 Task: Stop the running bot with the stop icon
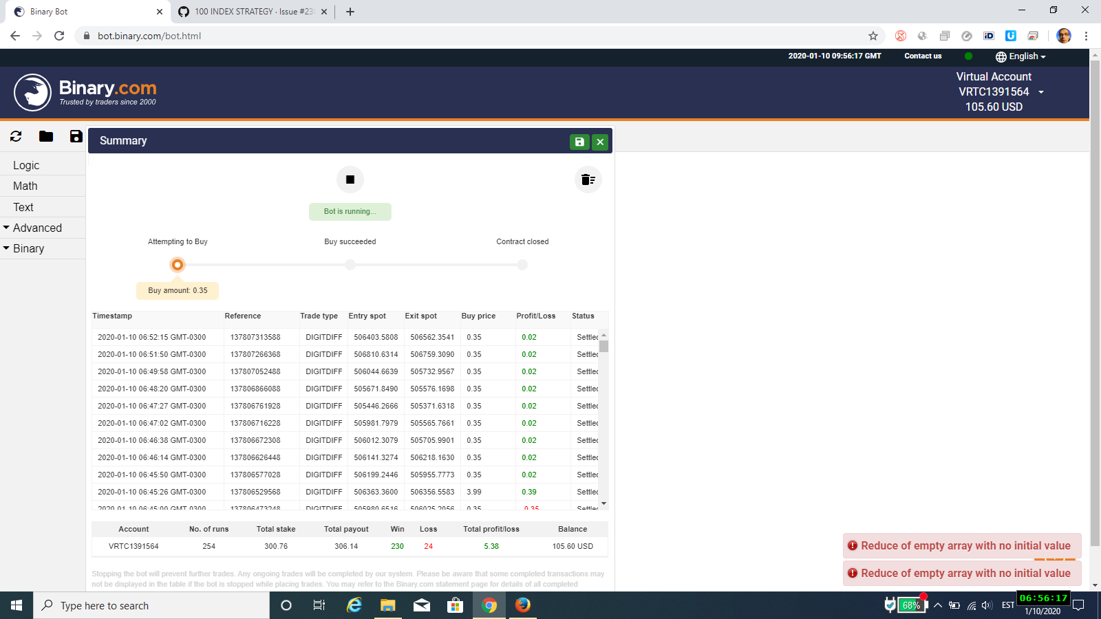350,179
